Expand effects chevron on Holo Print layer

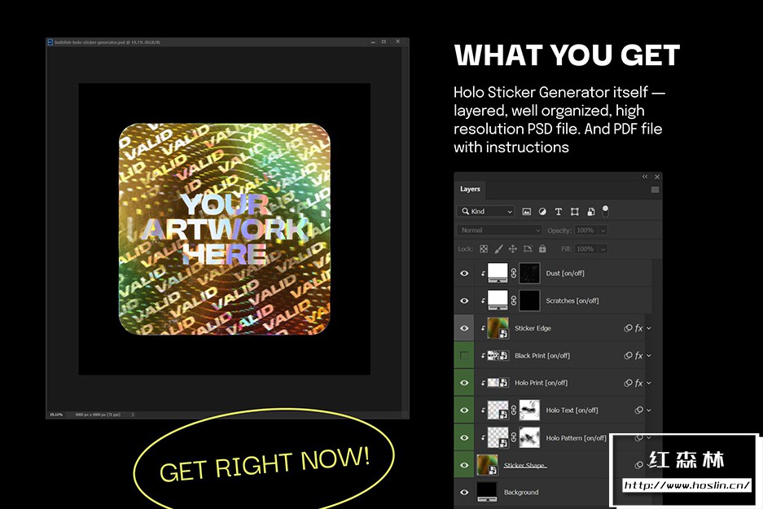(x=649, y=383)
